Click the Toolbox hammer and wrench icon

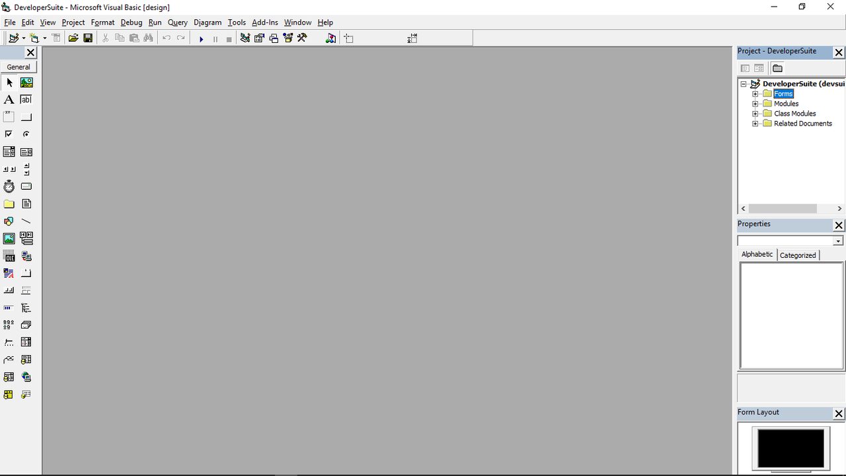coord(302,38)
